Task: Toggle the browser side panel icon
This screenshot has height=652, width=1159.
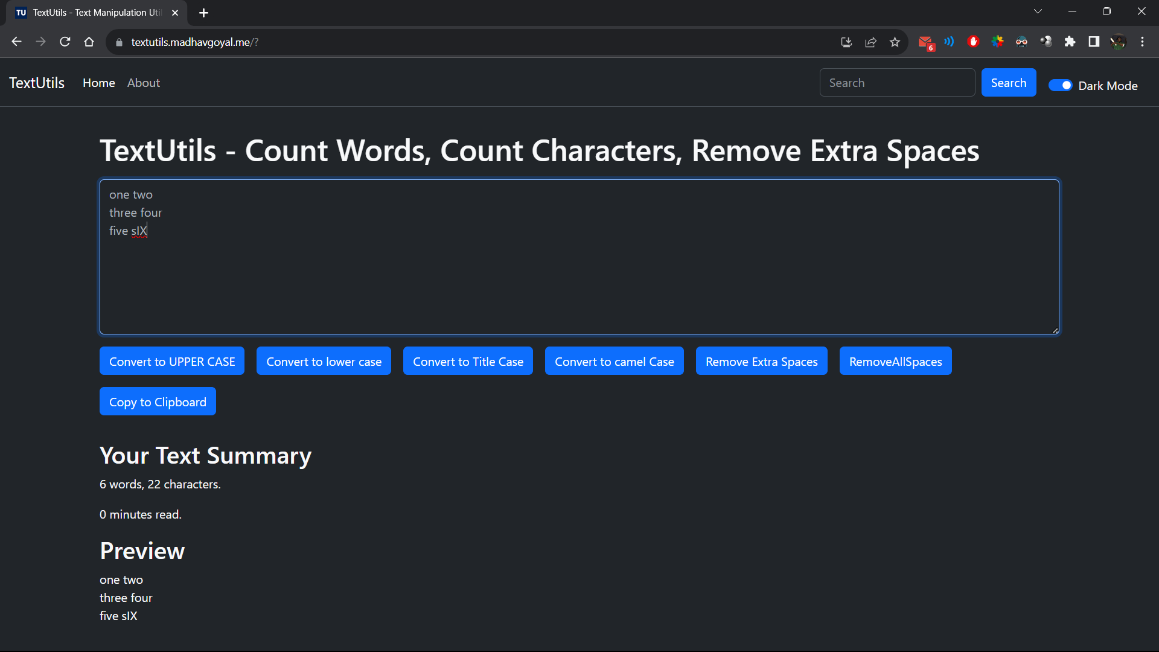Action: [1094, 42]
